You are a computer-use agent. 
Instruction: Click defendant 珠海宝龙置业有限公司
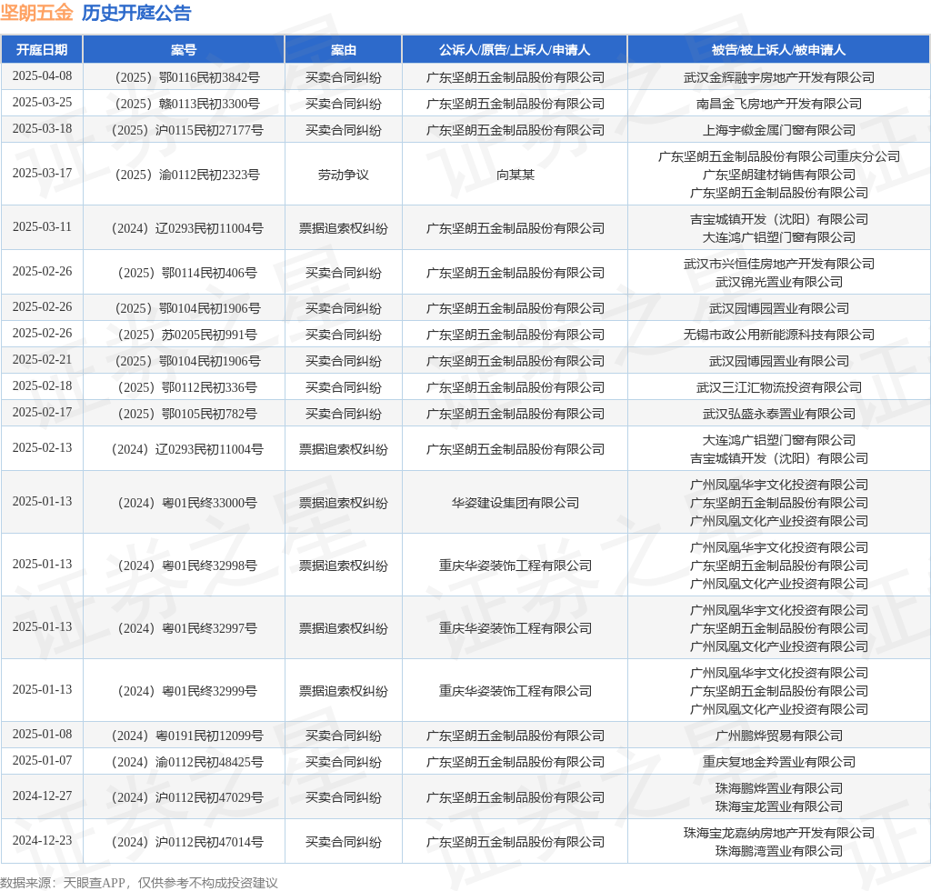click(x=779, y=806)
